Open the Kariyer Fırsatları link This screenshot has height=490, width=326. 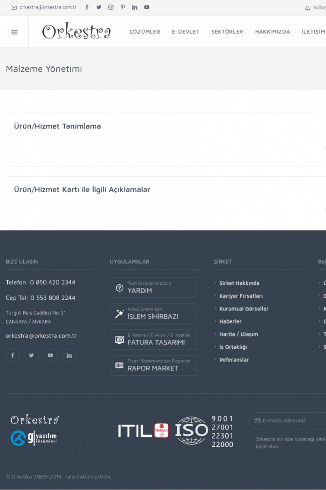click(x=241, y=296)
